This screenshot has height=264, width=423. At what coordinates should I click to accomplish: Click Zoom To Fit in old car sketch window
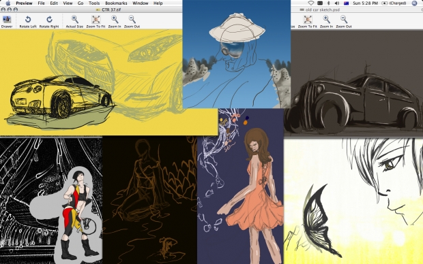click(x=307, y=22)
